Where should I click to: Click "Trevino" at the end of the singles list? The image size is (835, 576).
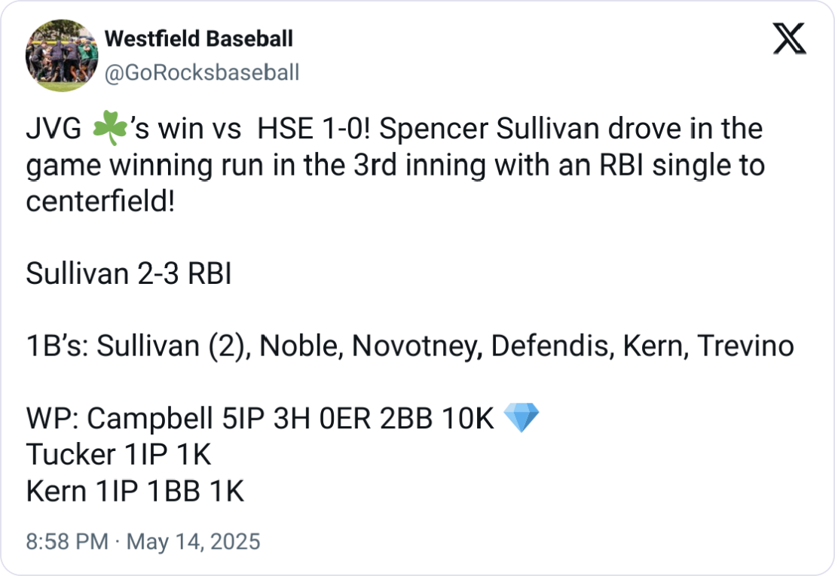point(745,346)
